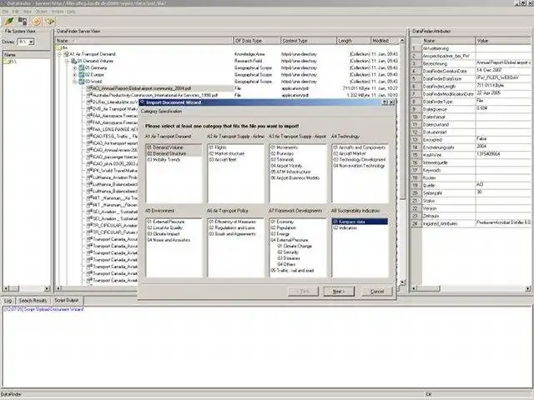Open the Drives combo box
The height and width of the screenshot is (400, 534).
pos(31,42)
